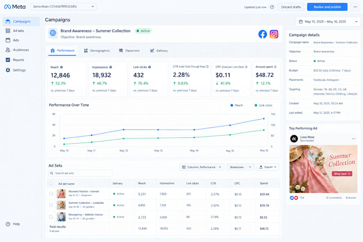Click the info icon beside Link clicks

click(x=149, y=67)
